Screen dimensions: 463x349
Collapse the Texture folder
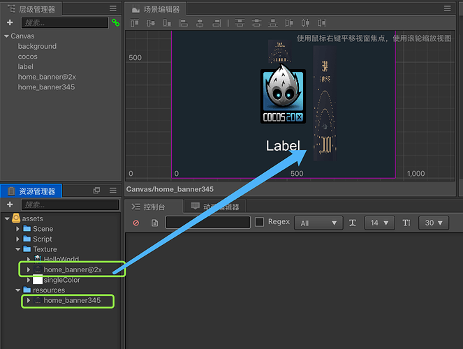[x=18, y=249]
